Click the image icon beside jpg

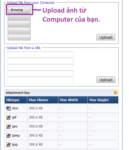[9, 145]
